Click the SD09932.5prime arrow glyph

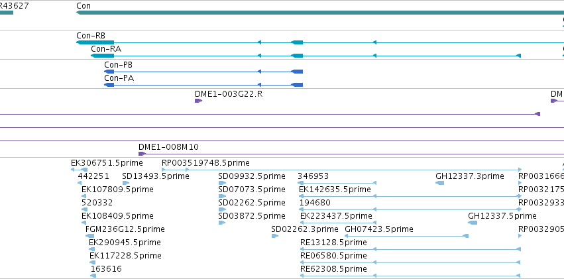coord(222,183)
